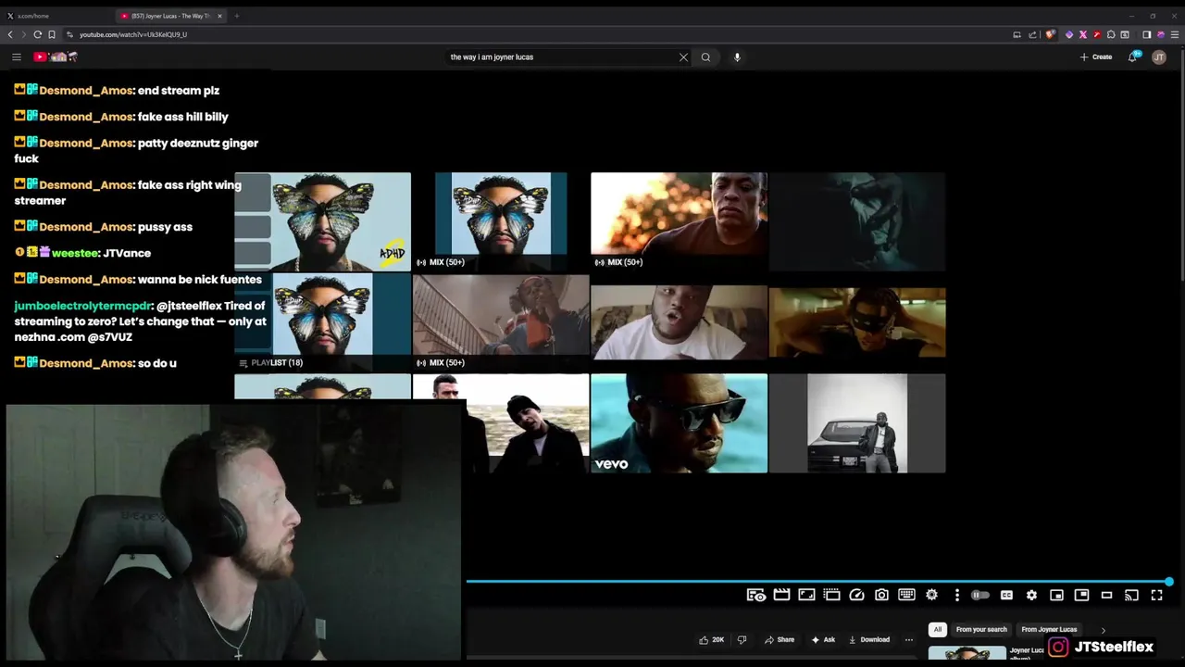1185x667 pixels.
Task: Dislike the video with thumbs down
Action: point(742,639)
